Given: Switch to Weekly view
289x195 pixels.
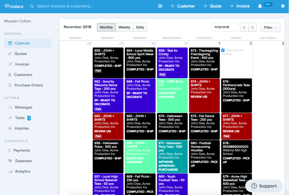Looking at the screenshot, I should coord(124,27).
